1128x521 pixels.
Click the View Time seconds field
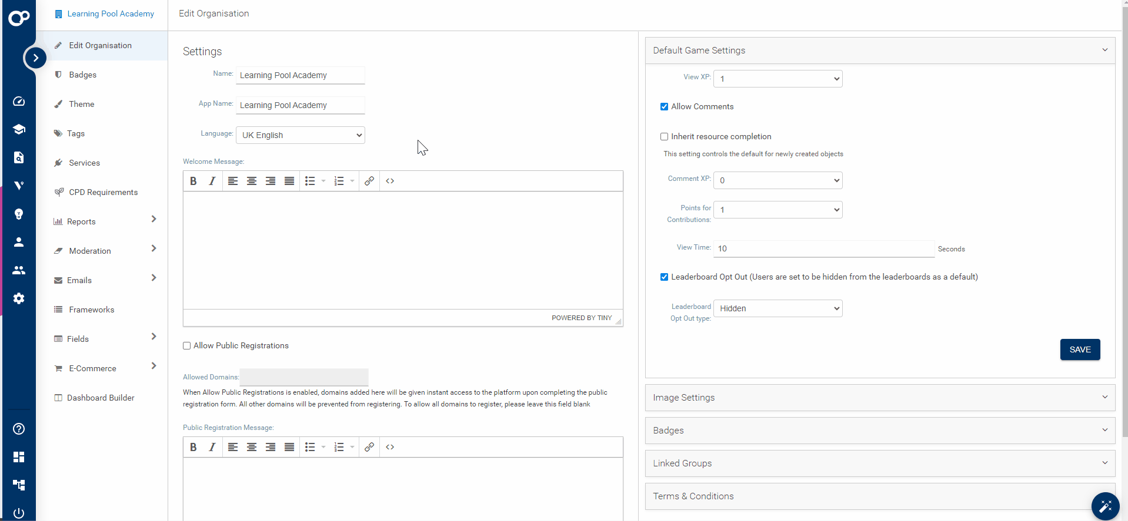[824, 248]
